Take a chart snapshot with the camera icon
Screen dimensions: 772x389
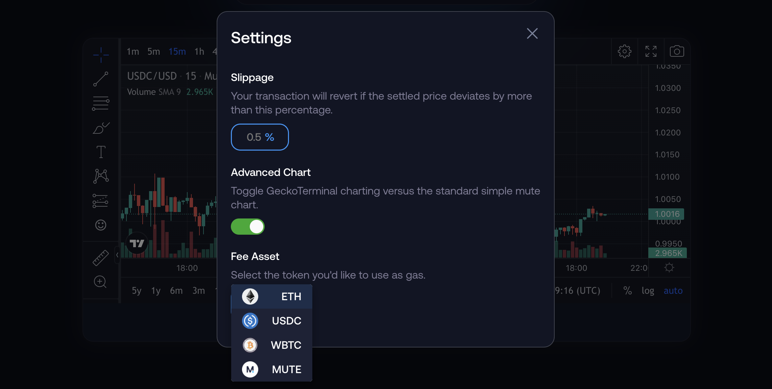pos(677,51)
